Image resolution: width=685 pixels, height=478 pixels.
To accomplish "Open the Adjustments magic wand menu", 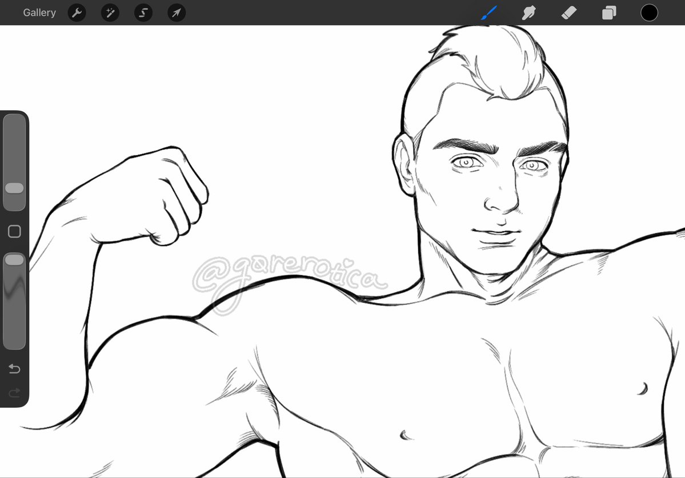I will click(110, 13).
